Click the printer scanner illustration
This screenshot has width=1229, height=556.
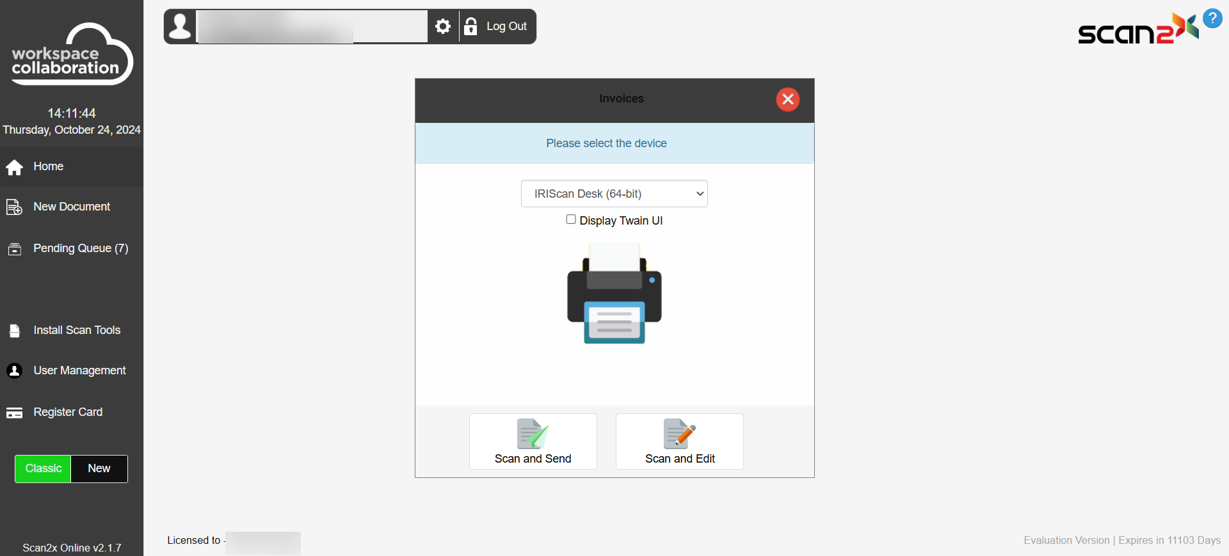click(x=614, y=294)
